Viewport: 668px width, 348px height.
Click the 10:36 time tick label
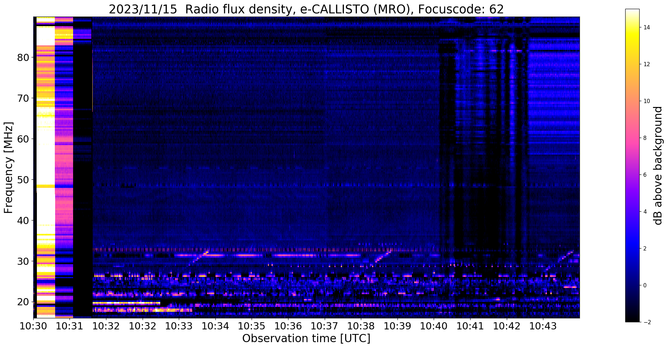288,326
